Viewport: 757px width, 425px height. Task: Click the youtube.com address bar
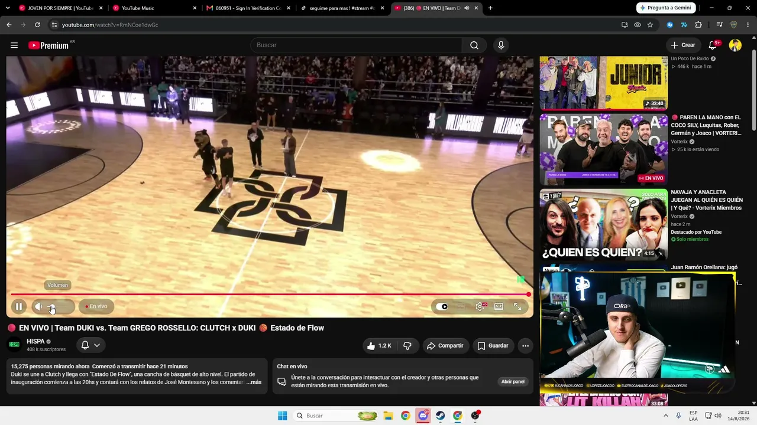[x=331, y=25]
